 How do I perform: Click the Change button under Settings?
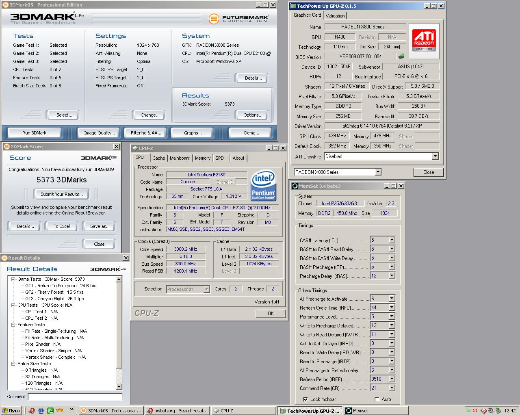pyautogui.click(x=150, y=115)
